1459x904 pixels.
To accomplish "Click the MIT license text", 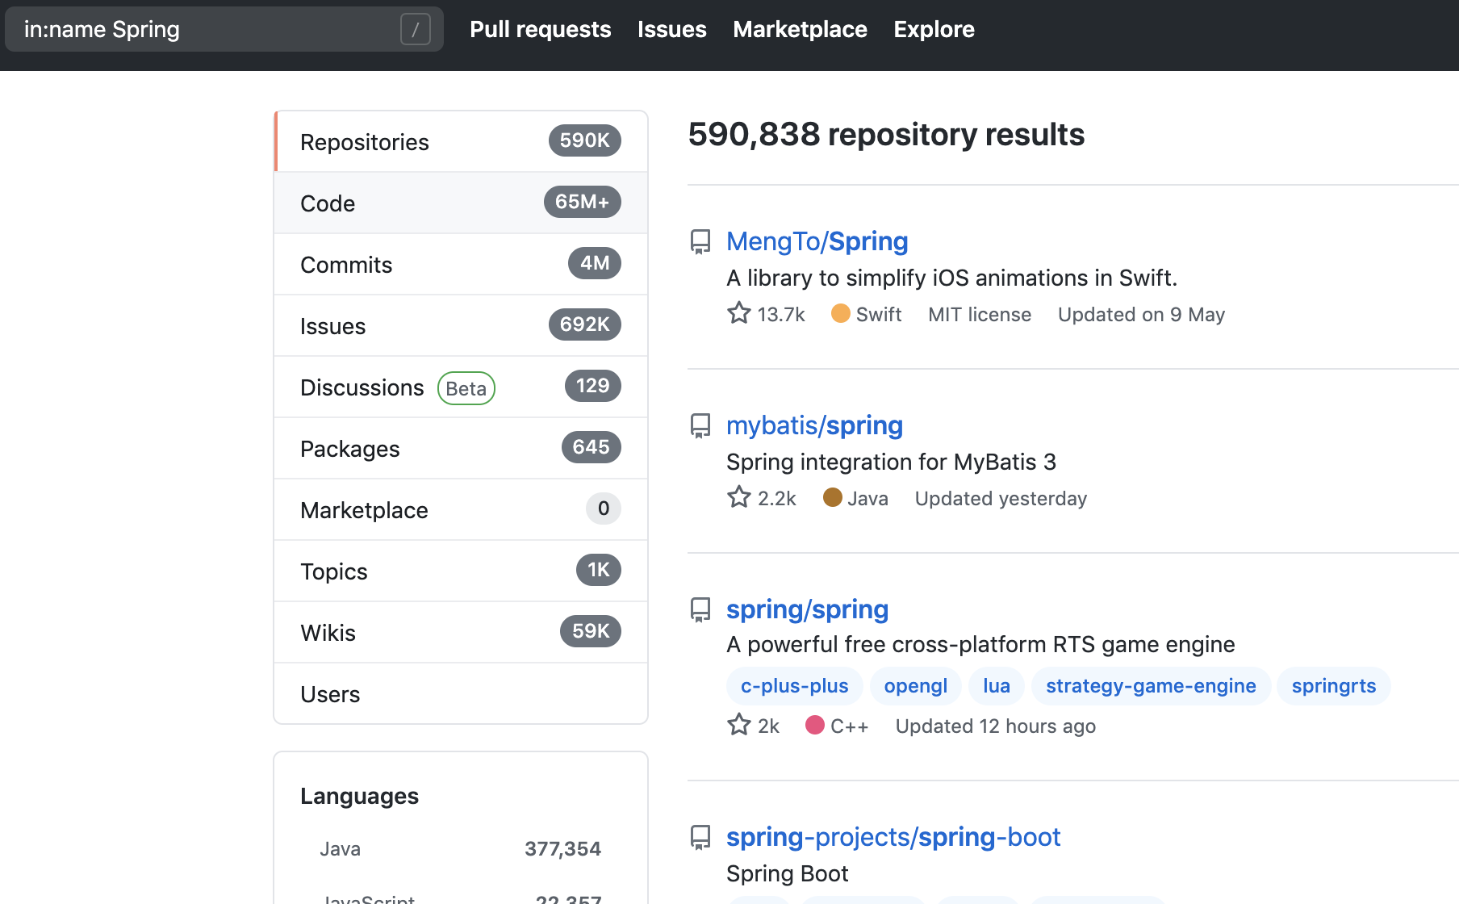I will coord(980,315).
